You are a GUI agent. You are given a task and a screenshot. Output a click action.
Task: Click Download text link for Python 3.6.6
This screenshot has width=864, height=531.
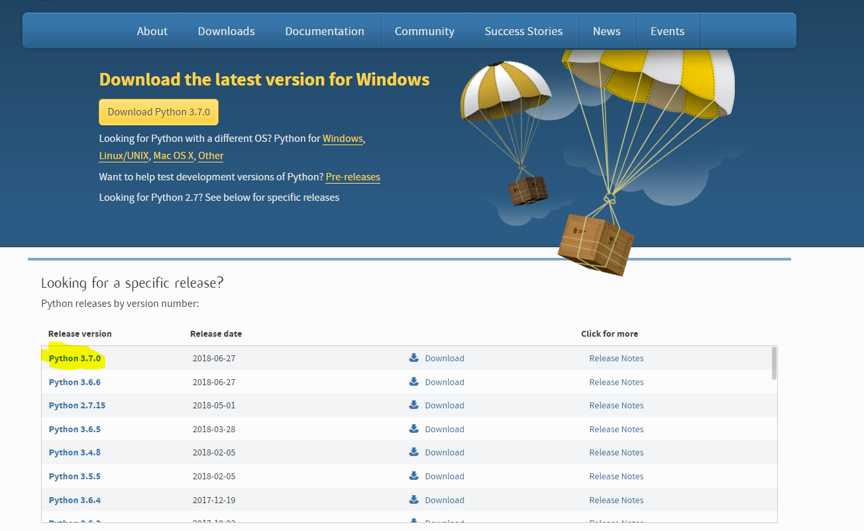click(445, 382)
